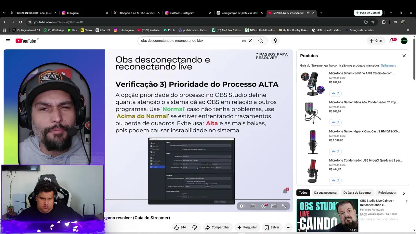
Task: Open video player settings gear
Action: [x=264, y=206]
